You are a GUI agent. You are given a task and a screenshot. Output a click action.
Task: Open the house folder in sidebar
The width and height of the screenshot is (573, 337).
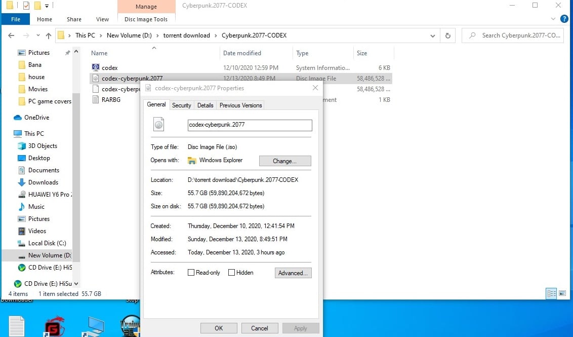36,77
